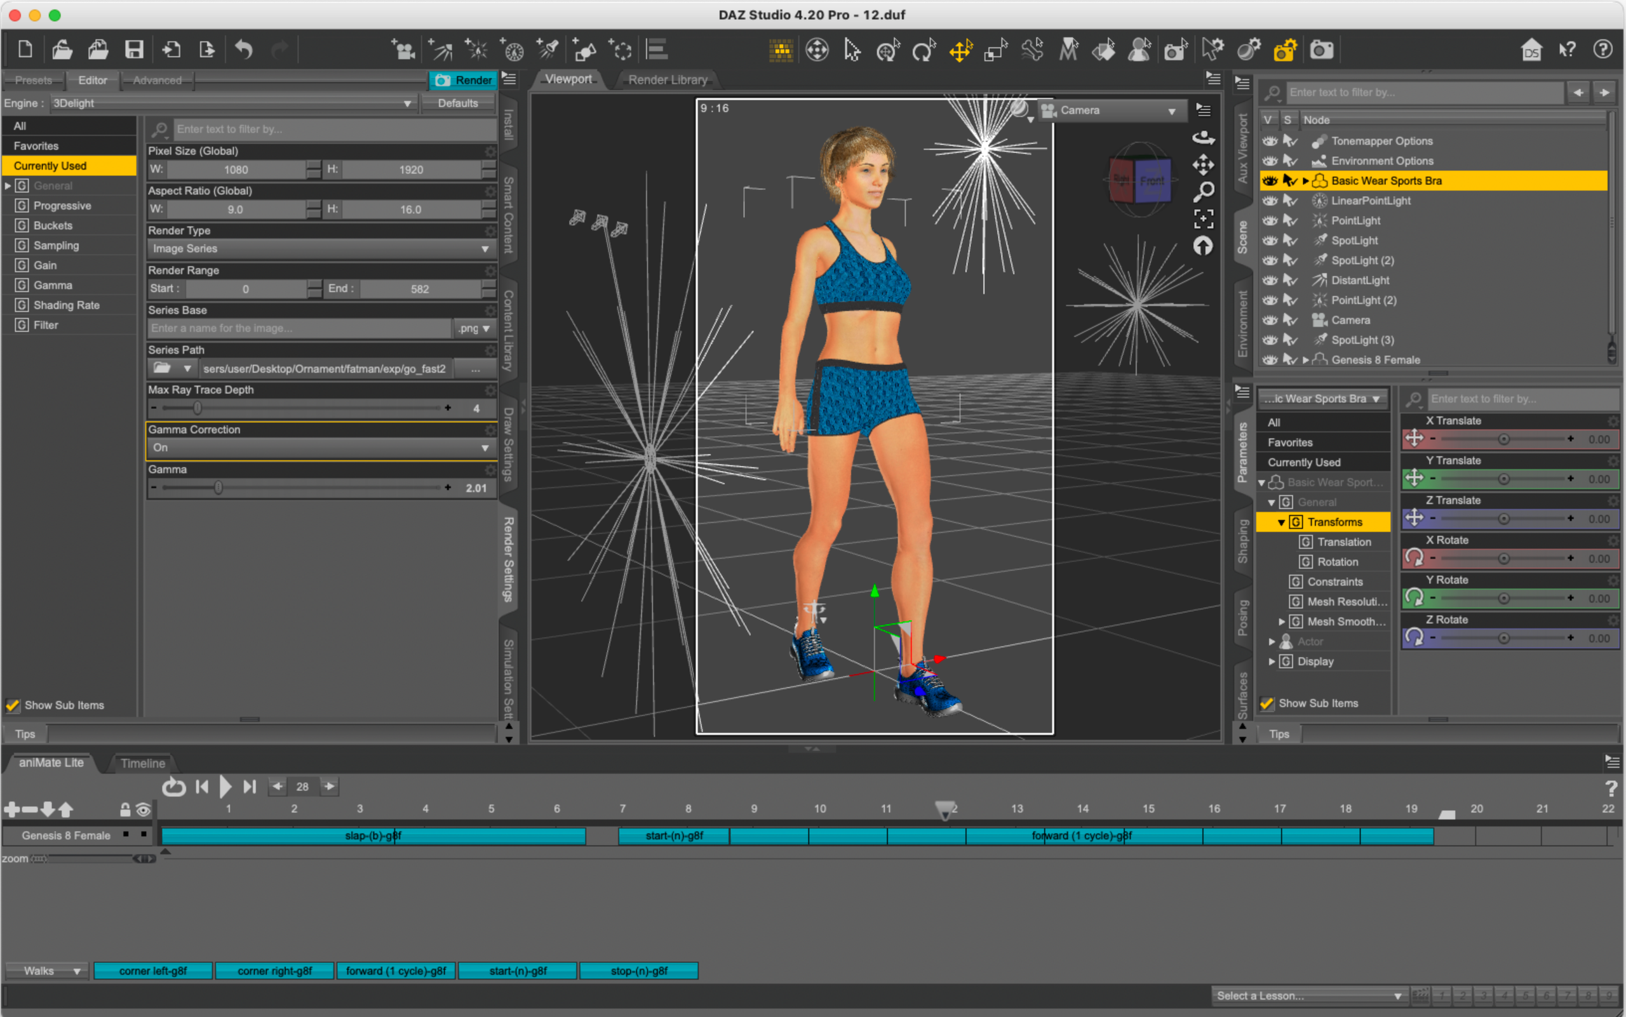
Task: Toggle visibility of Genesis 8 Female
Action: [1269, 360]
